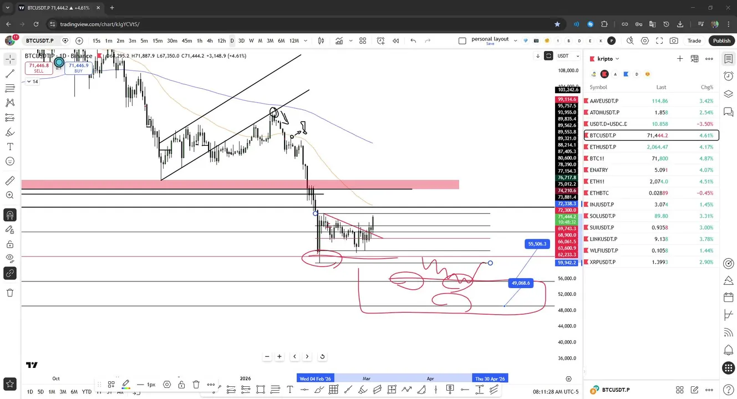Enter fullscreen chart mode
Screen dimensions: 737x399
pos(659,40)
